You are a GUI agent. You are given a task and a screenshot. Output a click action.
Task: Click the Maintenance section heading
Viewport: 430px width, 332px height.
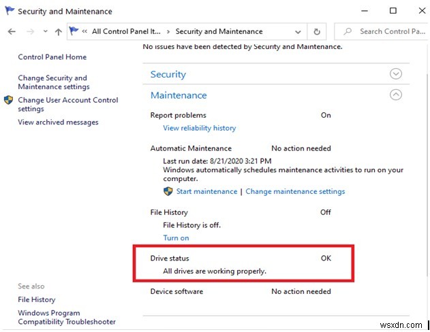tap(179, 95)
